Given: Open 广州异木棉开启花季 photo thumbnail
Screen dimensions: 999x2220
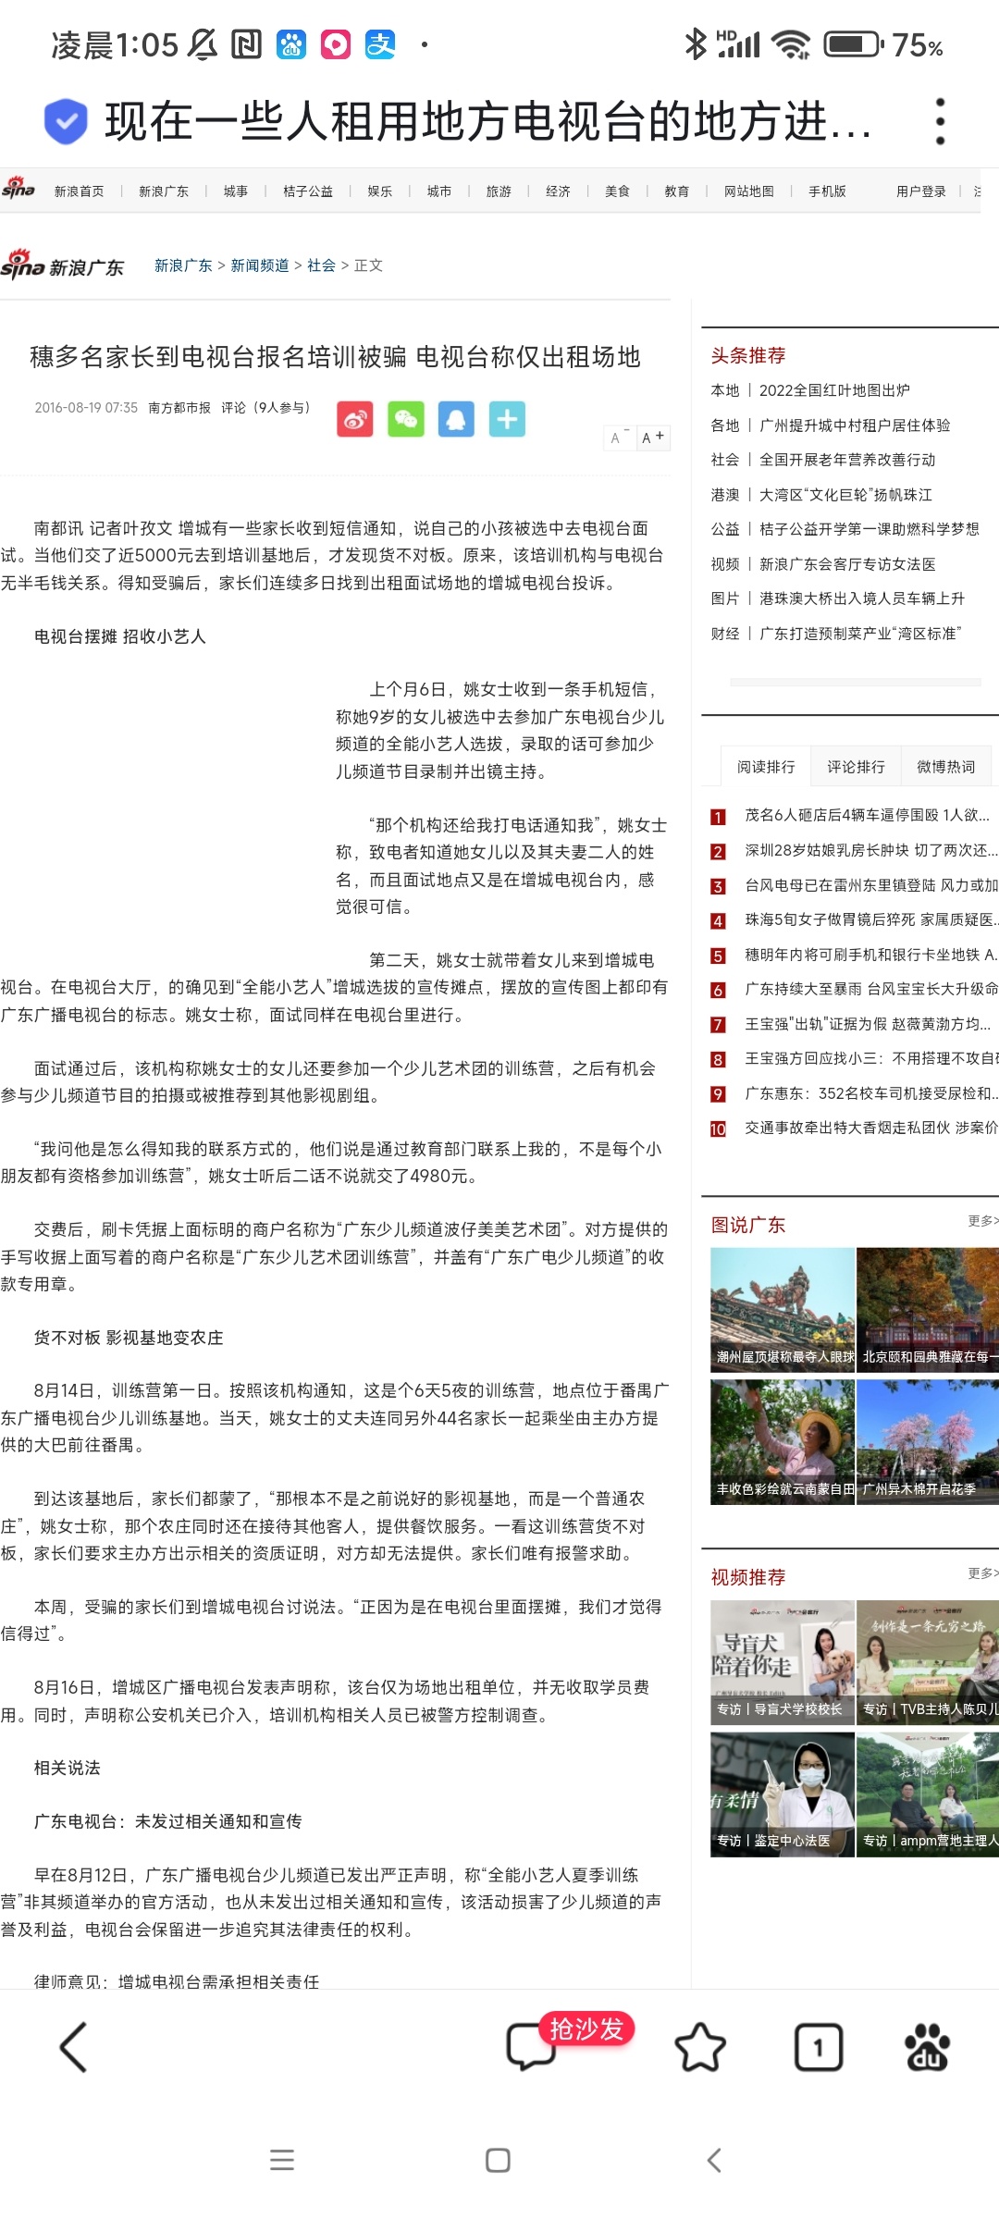Looking at the screenshot, I should point(928,1441).
